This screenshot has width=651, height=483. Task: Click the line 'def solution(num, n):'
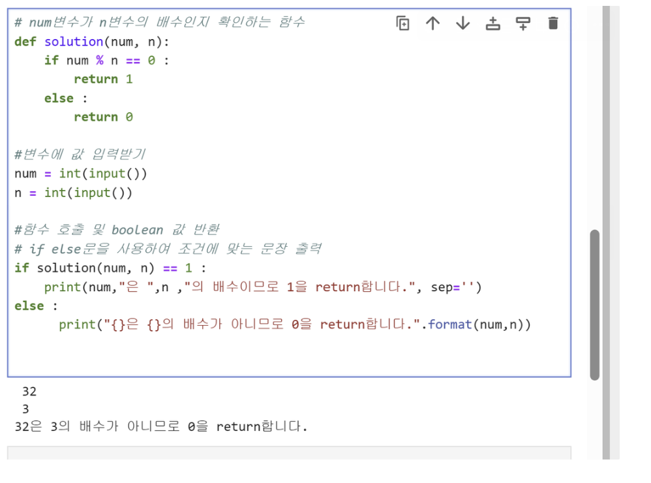(92, 42)
